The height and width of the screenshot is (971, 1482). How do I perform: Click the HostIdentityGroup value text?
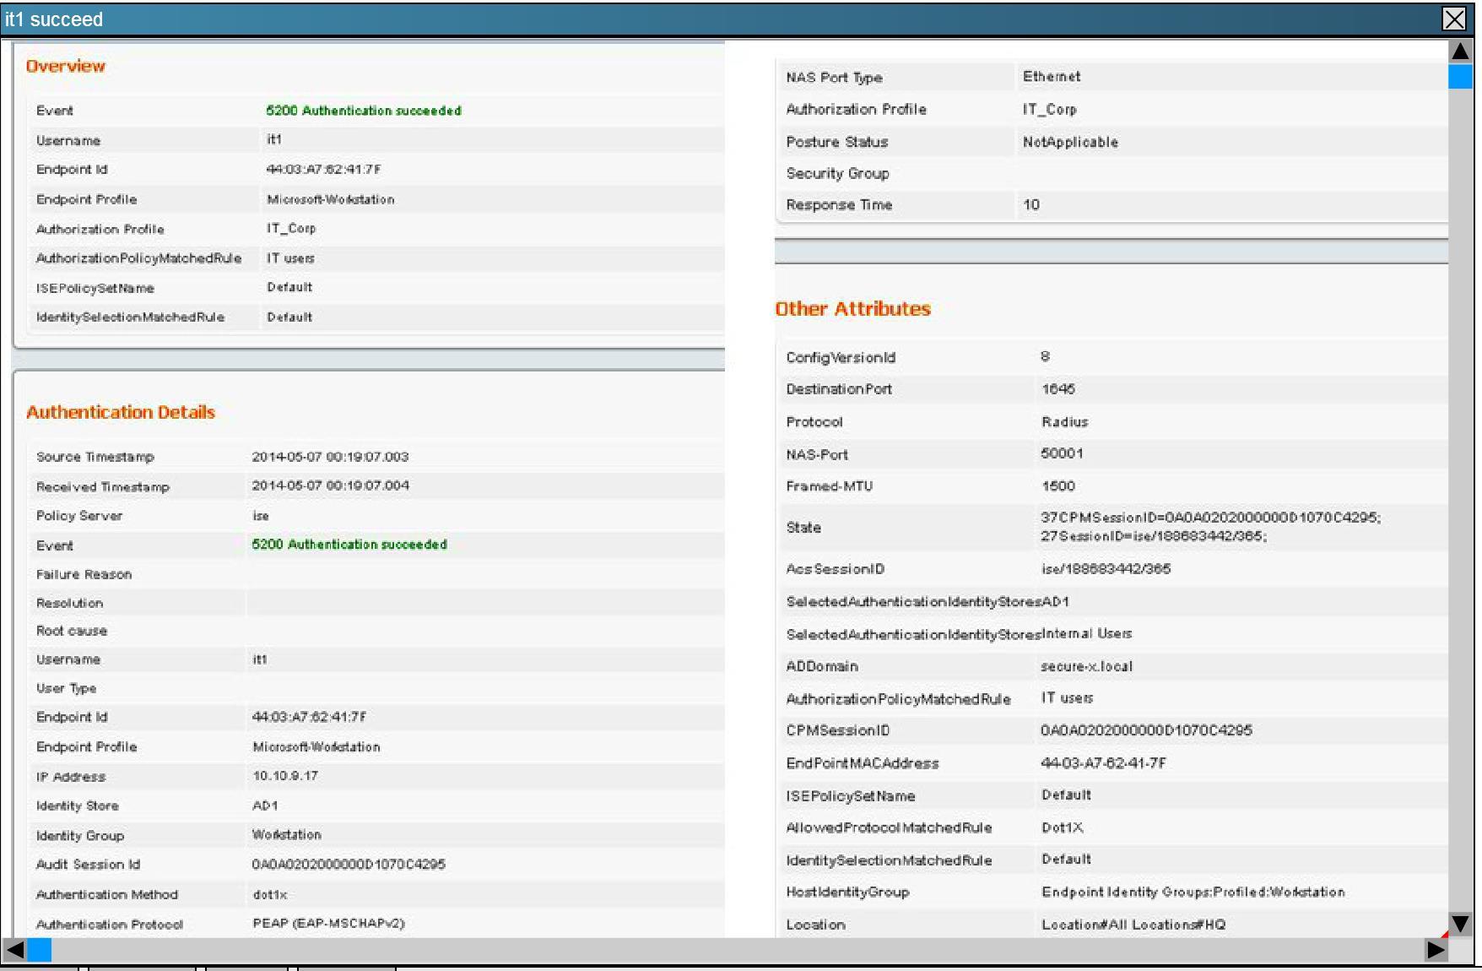(x=1193, y=892)
